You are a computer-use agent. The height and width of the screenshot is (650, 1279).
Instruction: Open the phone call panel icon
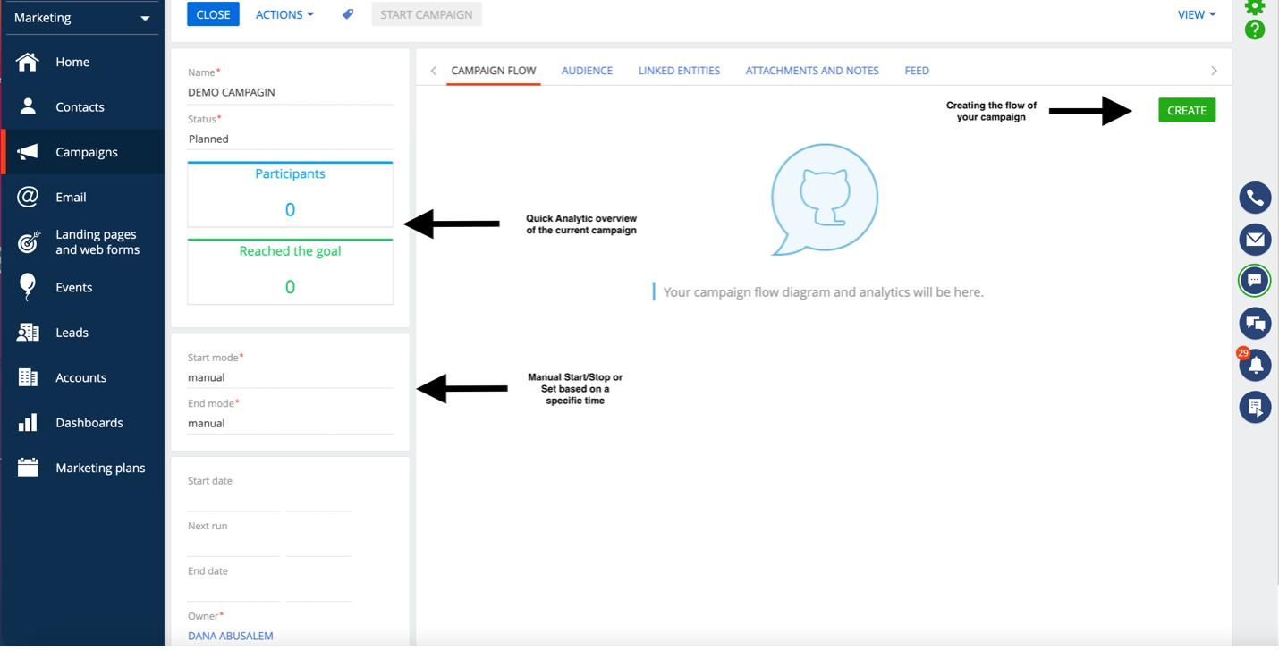point(1255,198)
